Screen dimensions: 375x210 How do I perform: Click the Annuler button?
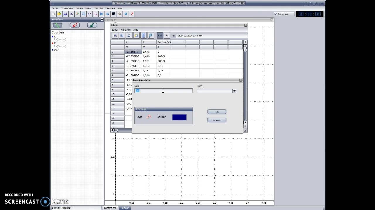[x=217, y=120]
